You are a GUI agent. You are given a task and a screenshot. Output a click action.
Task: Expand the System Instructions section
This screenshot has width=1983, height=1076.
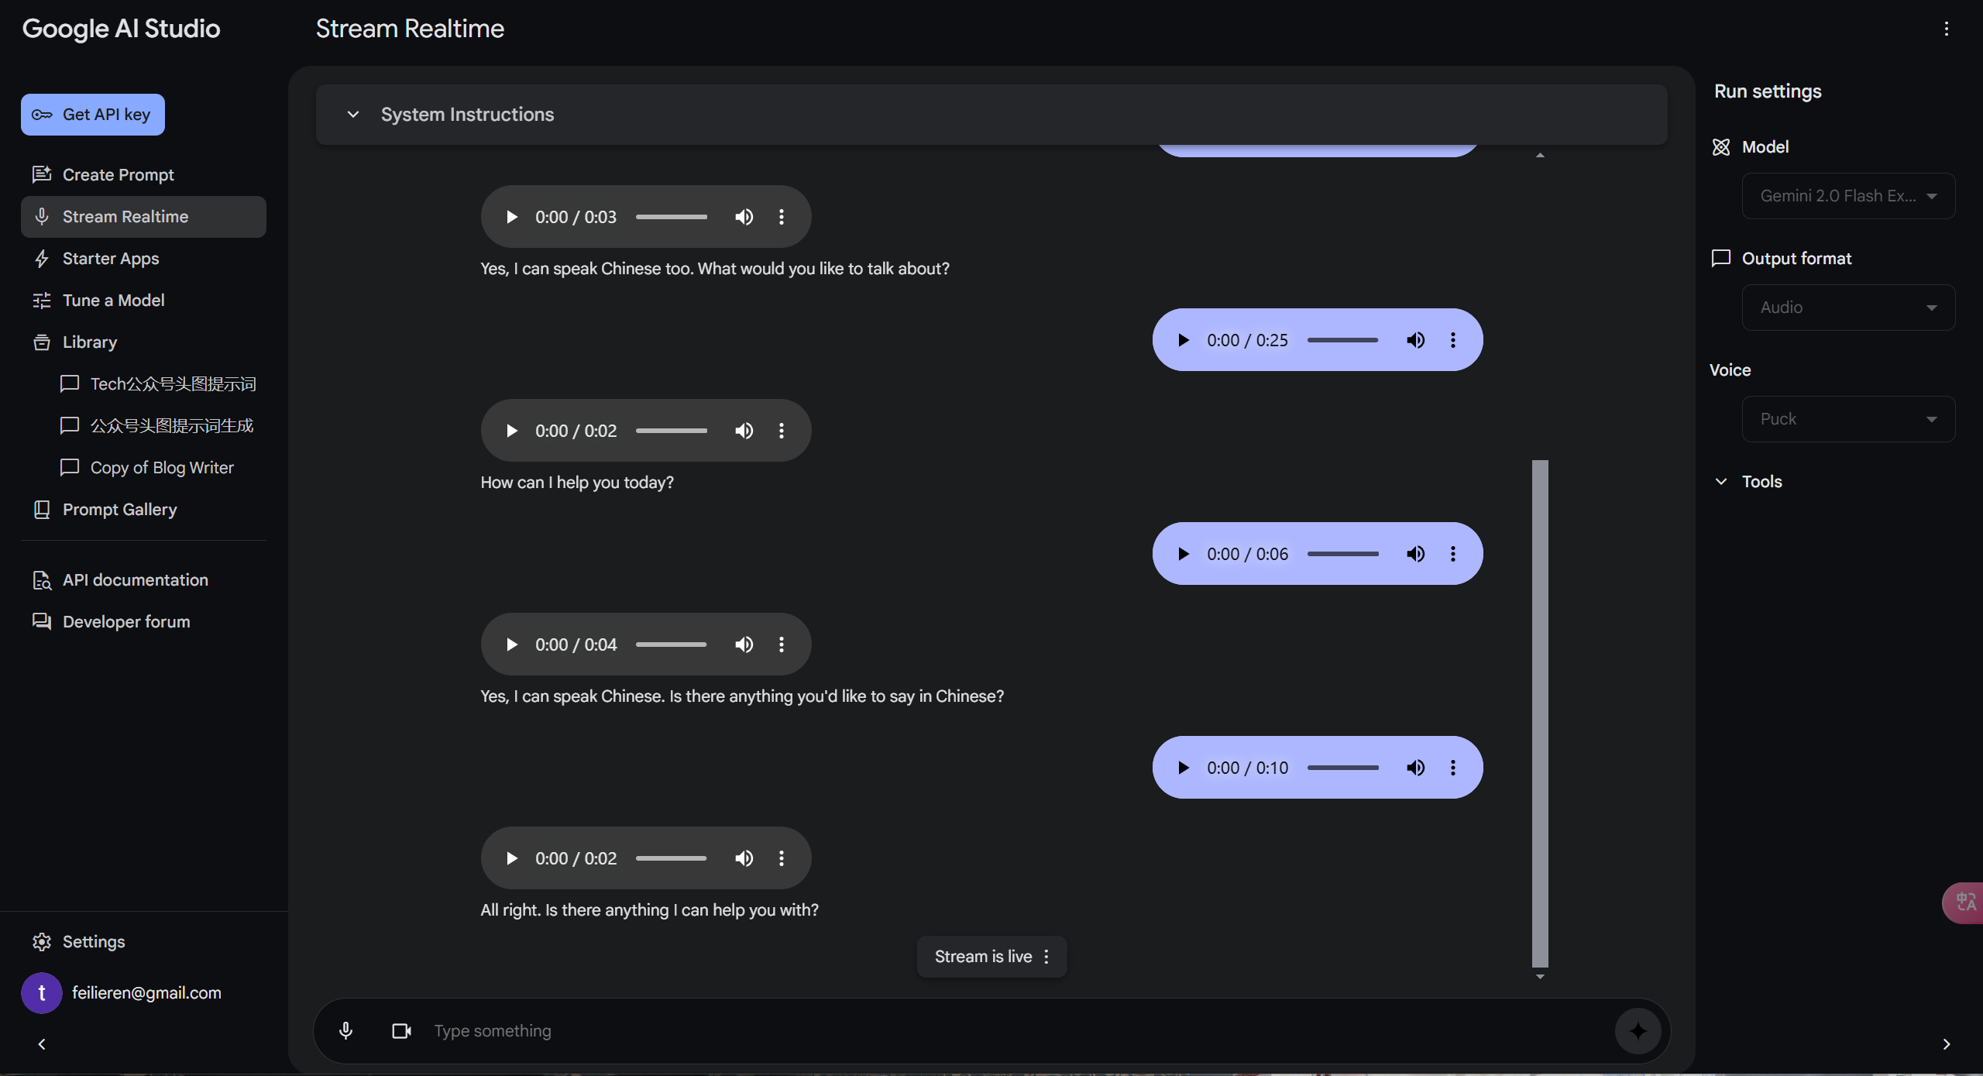click(x=353, y=114)
